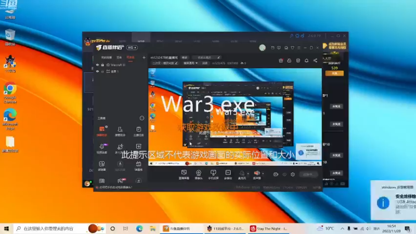
Task: Open the hamburger menu in companion title bar
Action: 298,48
